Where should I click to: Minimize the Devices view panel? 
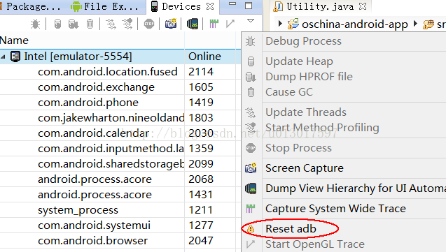pyautogui.click(x=232, y=4)
